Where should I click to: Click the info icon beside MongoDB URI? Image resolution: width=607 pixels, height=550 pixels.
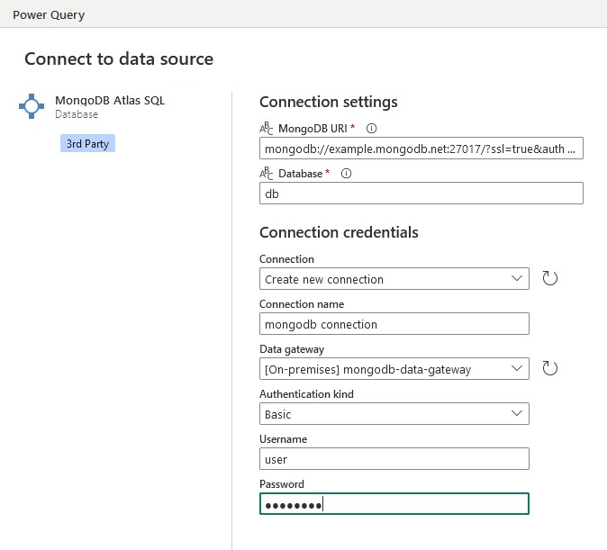pos(371,128)
